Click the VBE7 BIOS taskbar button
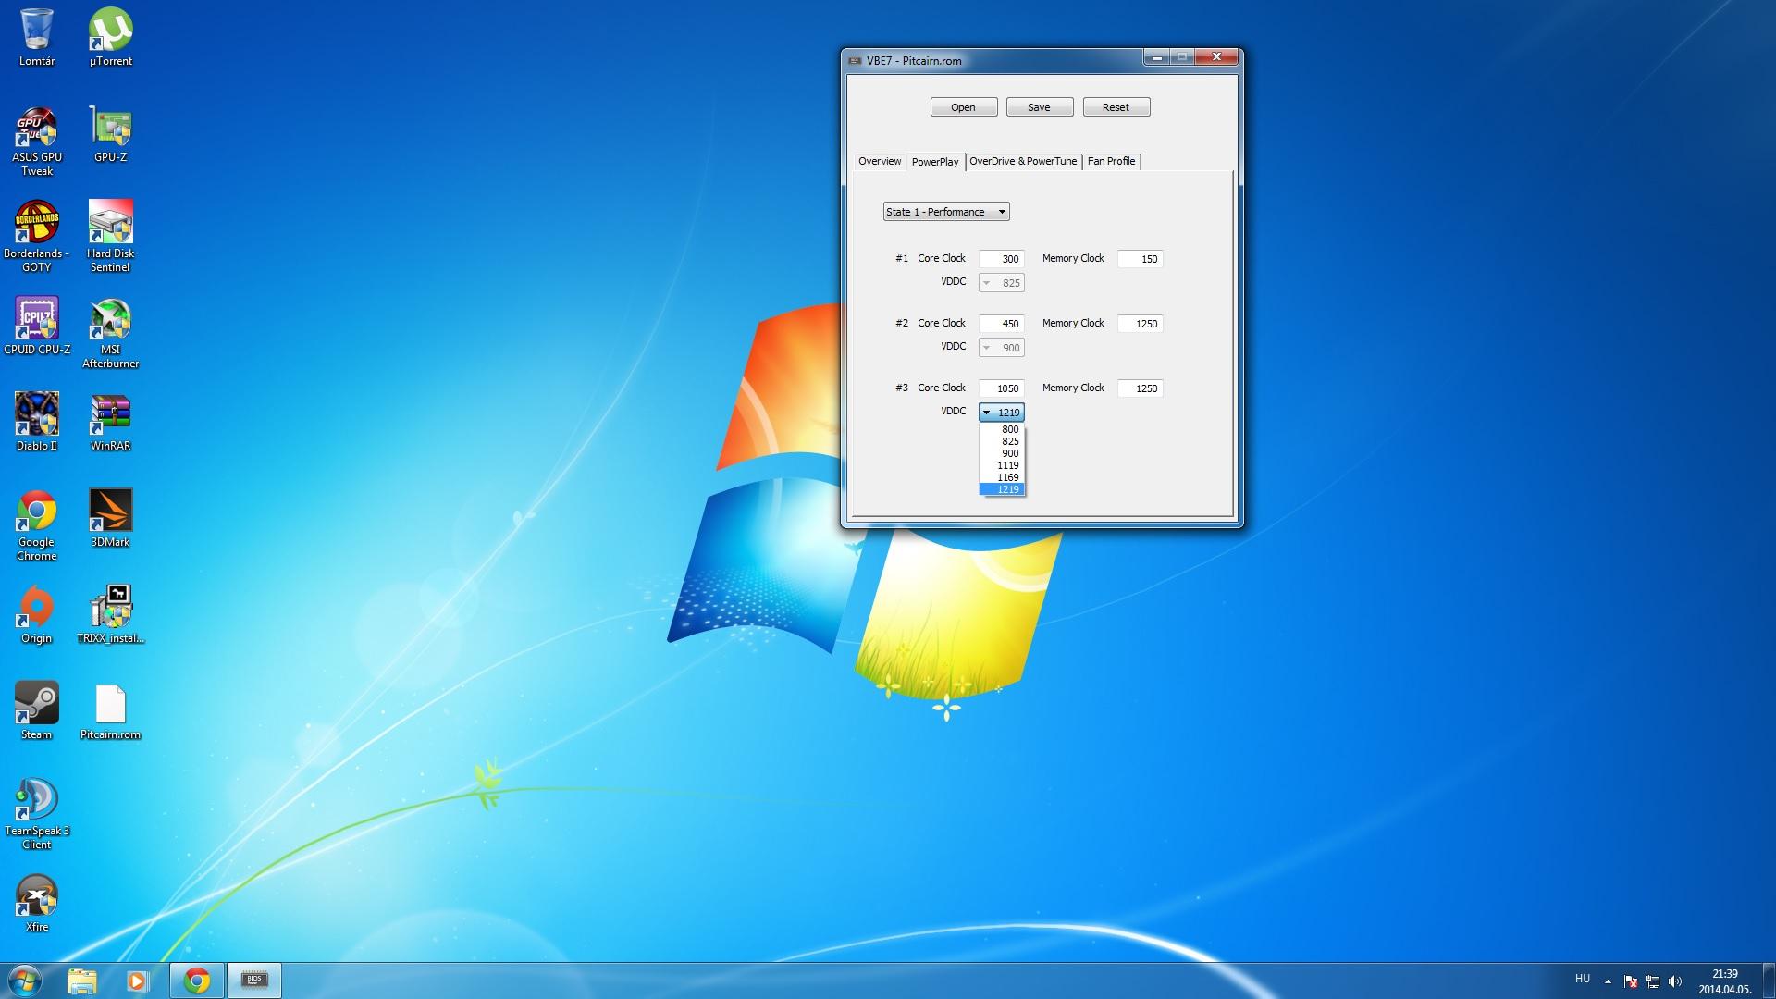Viewport: 1776px width, 999px height. [254, 980]
